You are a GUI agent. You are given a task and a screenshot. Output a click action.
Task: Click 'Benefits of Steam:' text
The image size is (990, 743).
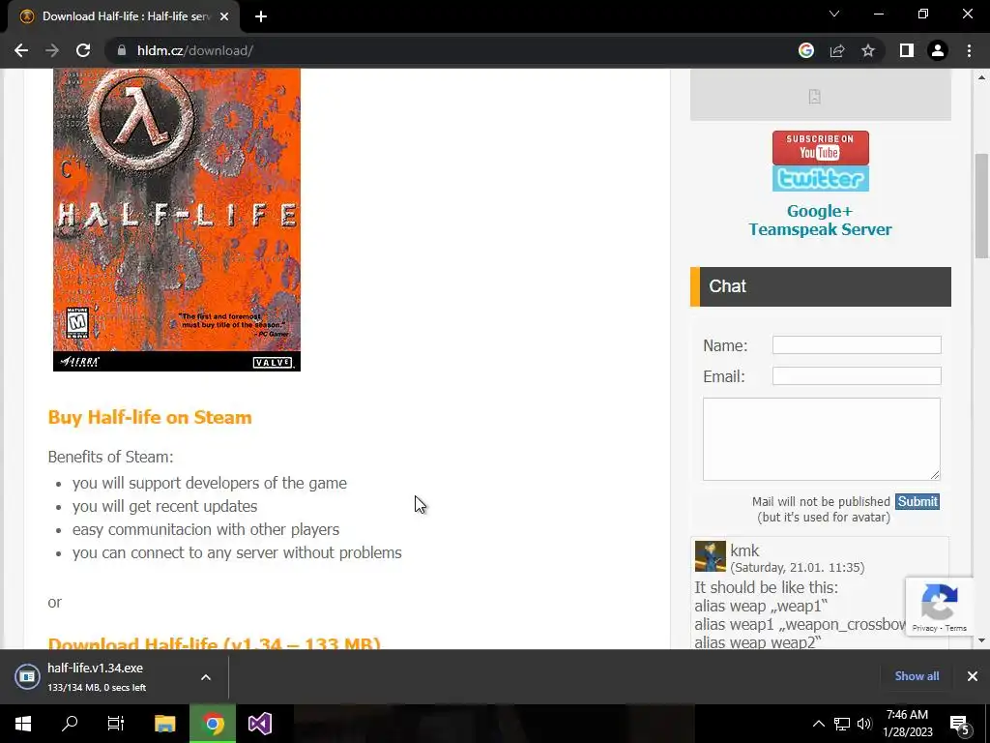pos(110,457)
